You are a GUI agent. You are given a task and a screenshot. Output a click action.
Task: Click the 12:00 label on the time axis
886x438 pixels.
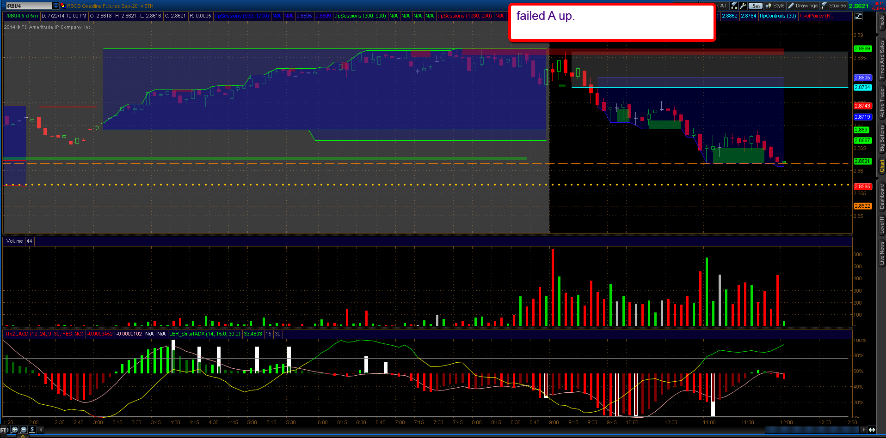tap(786, 422)
